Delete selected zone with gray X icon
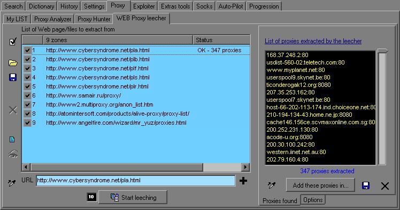This screenshot has width=400, height=210. 13,110
